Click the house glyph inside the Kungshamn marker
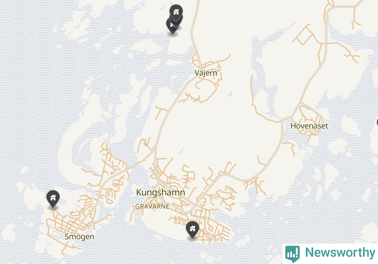This screenshot has width=378, height=264. 192,228
